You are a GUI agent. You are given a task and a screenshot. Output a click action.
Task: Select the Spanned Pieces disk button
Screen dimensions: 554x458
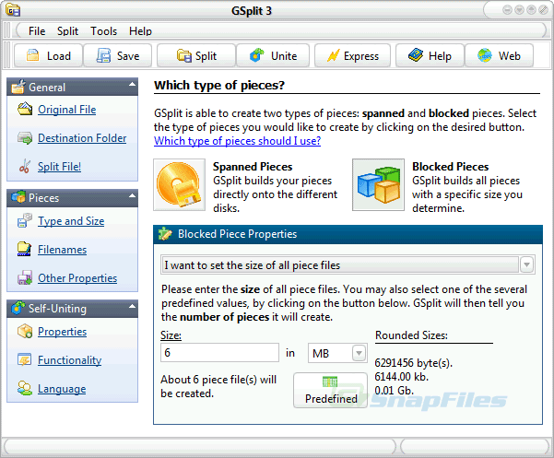coord(179,184)
